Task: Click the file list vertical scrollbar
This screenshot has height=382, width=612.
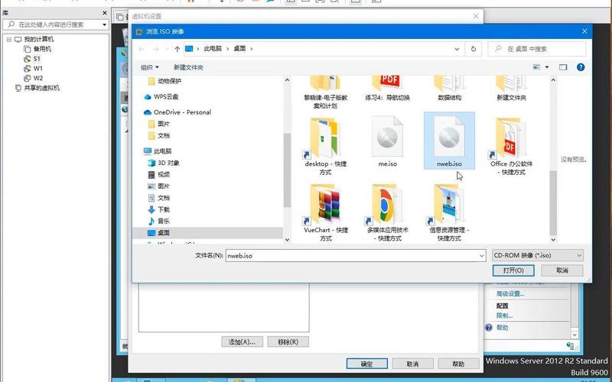Action: click(553, 160)
